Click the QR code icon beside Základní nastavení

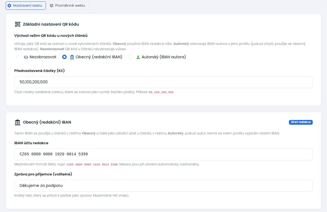click(18, 24)
